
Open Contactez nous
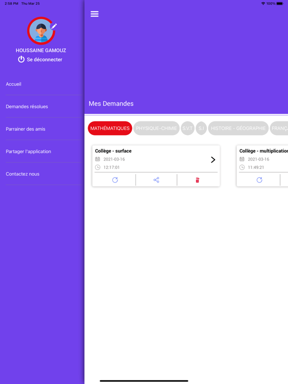click(22, 174)
